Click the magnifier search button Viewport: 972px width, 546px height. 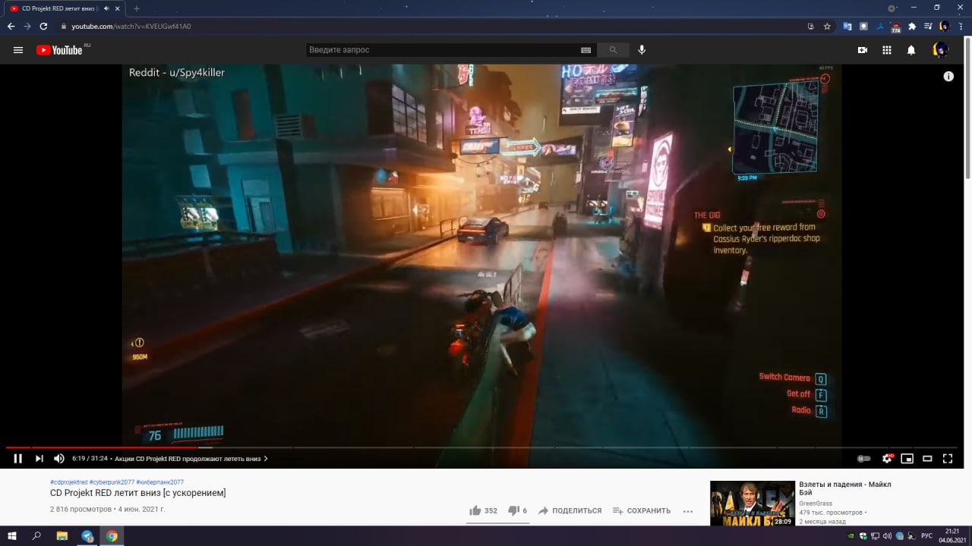[613, 50]
